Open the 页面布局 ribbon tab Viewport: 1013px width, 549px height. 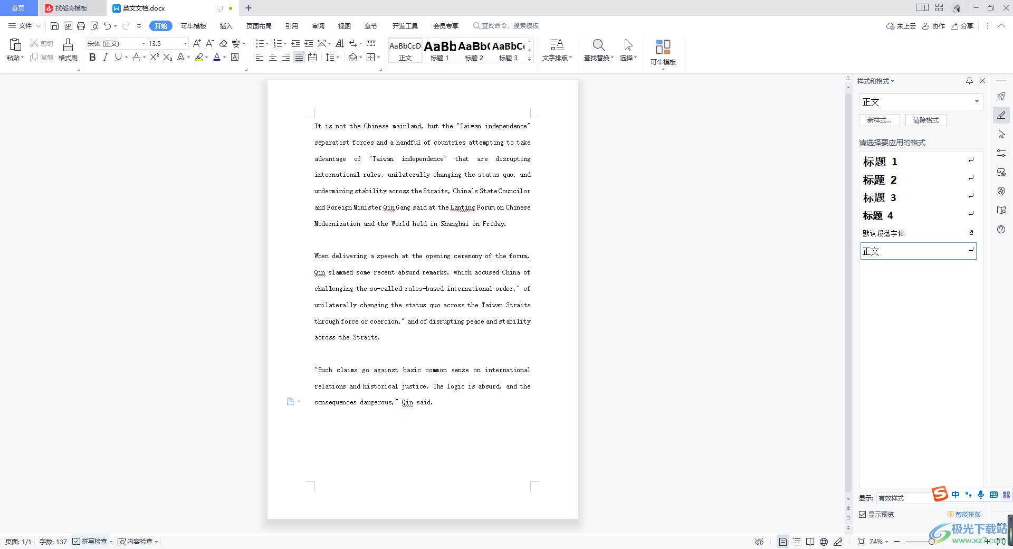259,26
